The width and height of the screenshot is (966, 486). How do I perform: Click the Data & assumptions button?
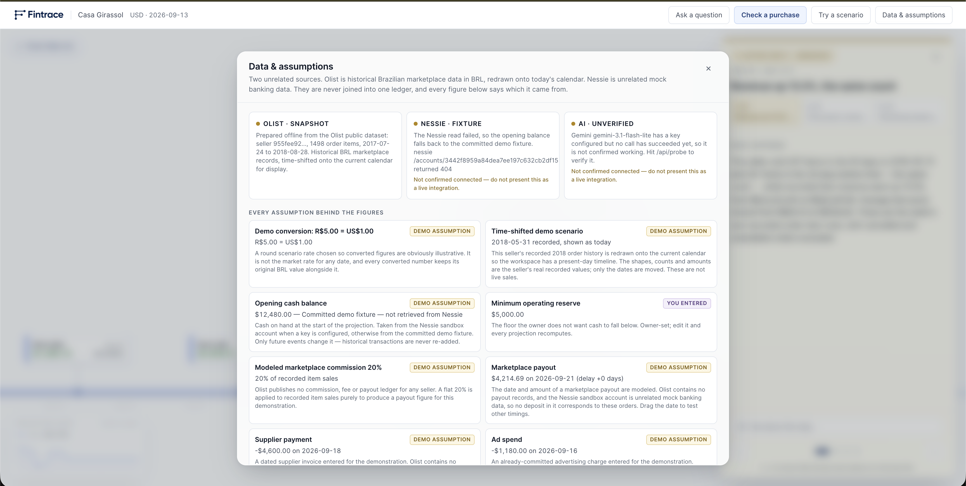[913, 15]
